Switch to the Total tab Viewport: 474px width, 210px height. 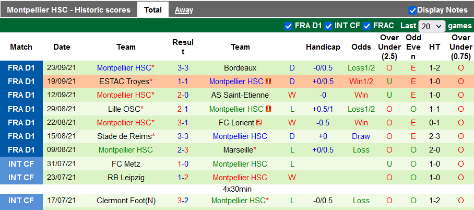click(152, 10)
